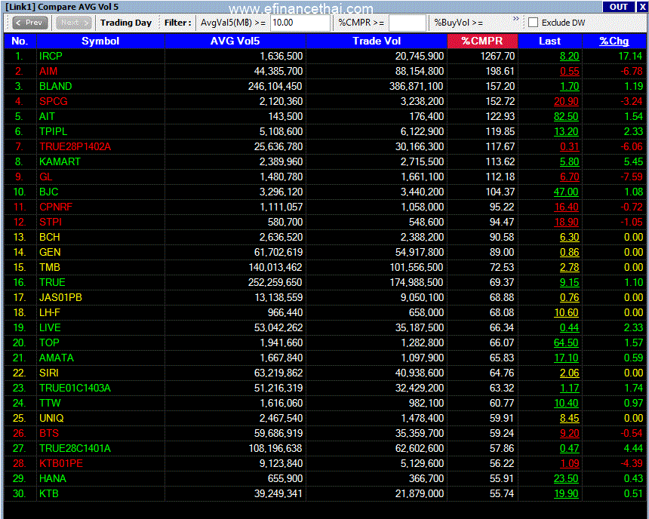Click AIT last price 82.50

click(x=567, y=116)
